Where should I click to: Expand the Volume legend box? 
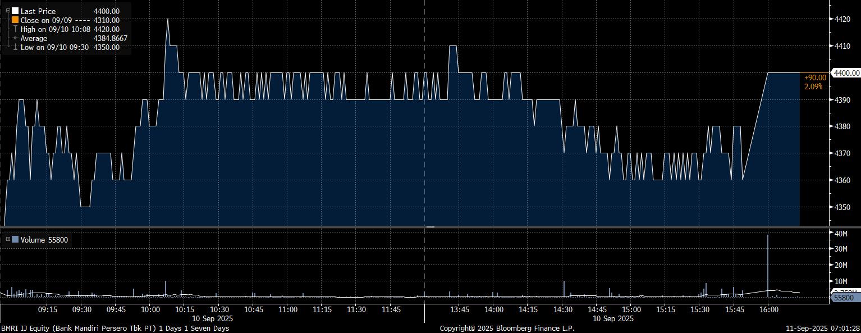[x=8, y=240]
